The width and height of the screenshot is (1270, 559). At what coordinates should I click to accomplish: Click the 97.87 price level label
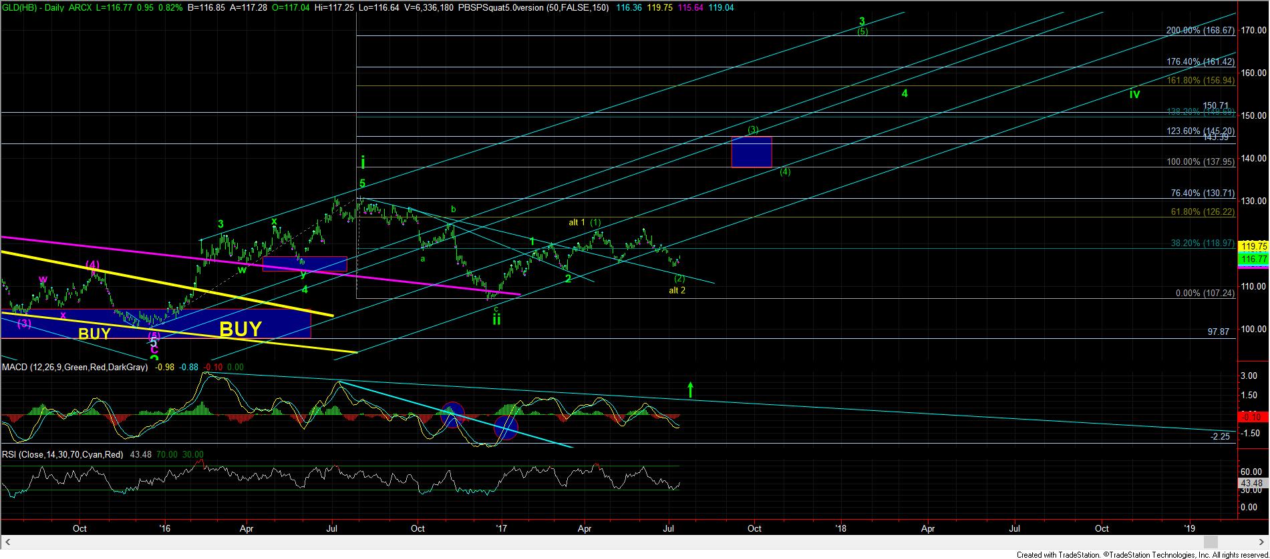coord(1219,332)
